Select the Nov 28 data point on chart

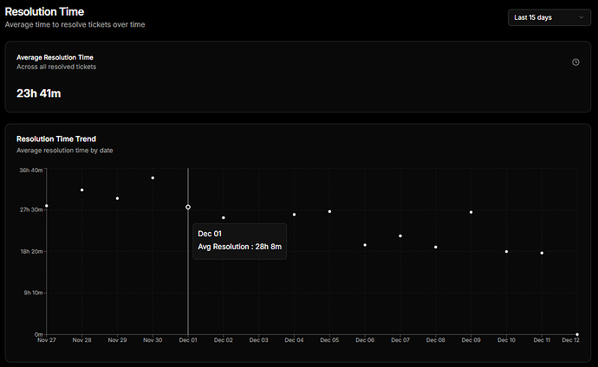(81, 190)
